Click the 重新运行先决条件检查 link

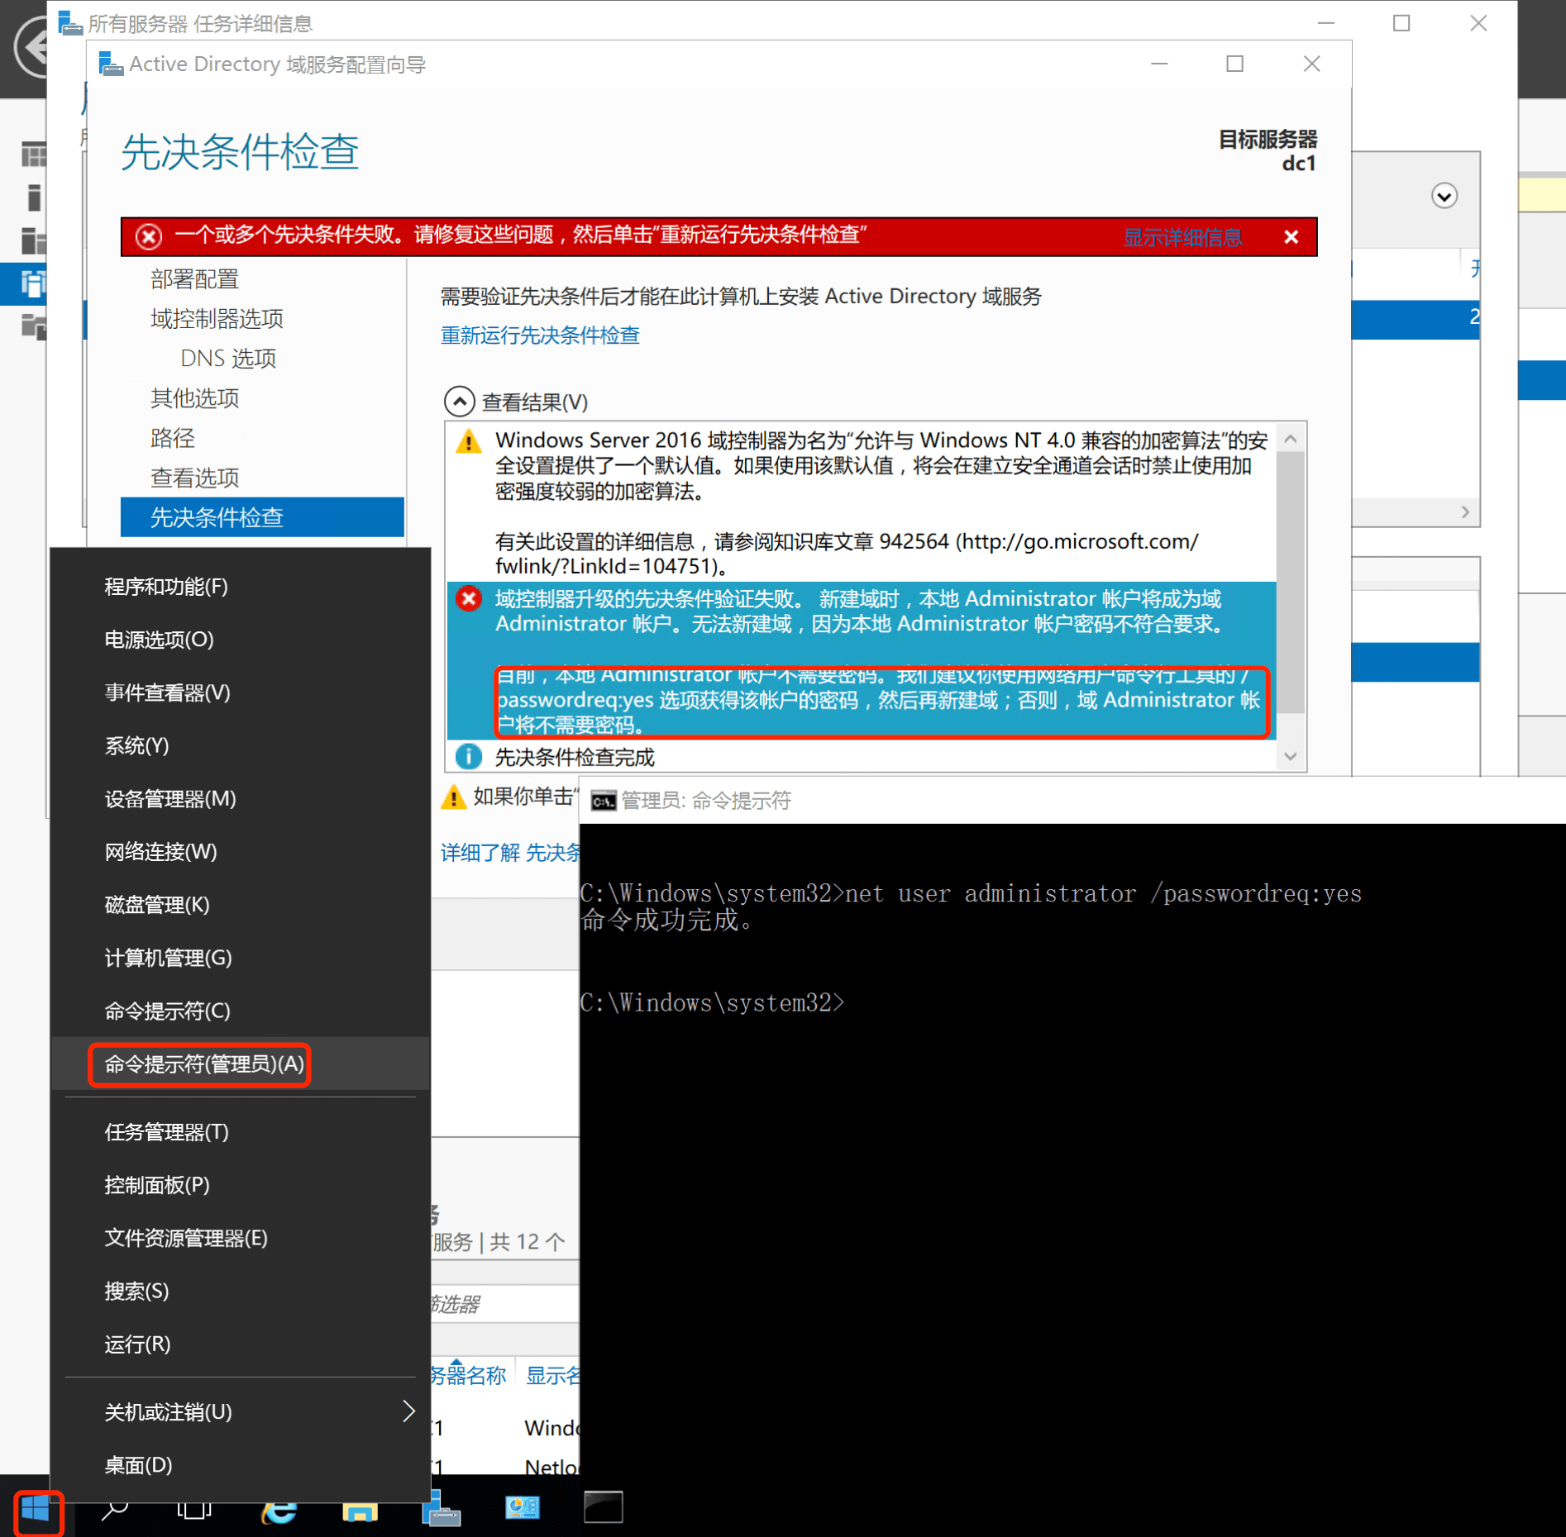click(x=540, y=335)
